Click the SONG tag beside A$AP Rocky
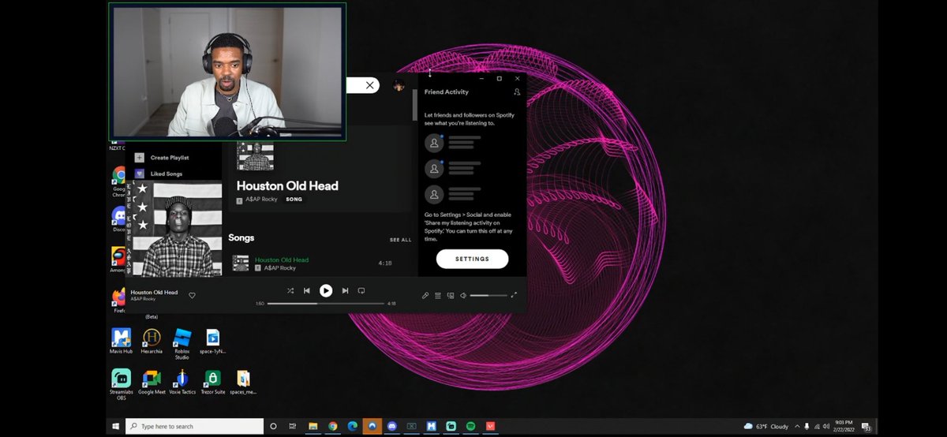Image resolution: width=947 pixels, height=437 pixels. point(294,200)
